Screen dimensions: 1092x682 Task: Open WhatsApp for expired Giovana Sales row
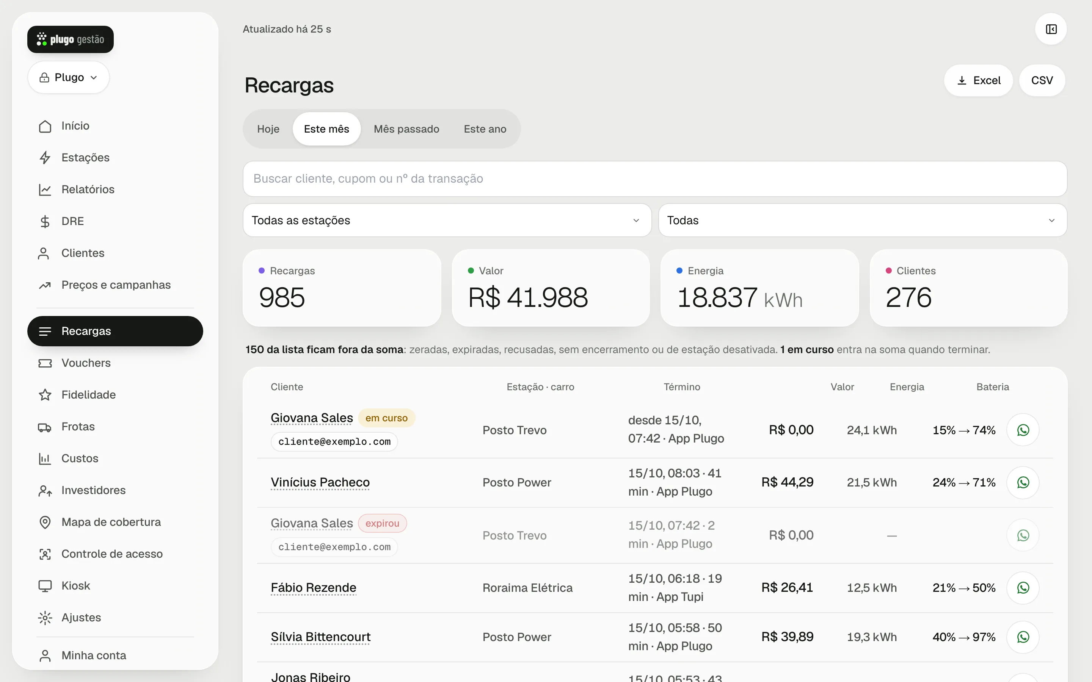pyautogui.click(x=1023, y=535)
